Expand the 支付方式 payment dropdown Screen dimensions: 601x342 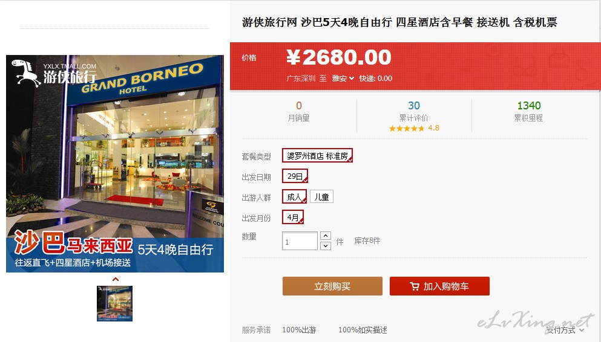coord(565,330)
